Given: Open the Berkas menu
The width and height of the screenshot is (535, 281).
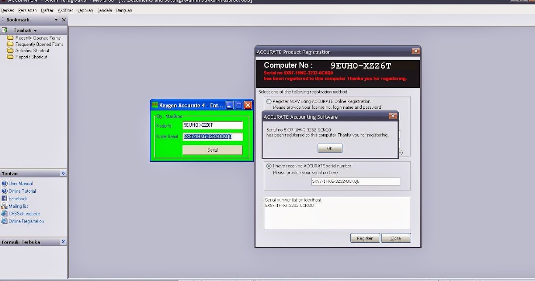Looking at the screenshot, I should click(x=8, y=10).
